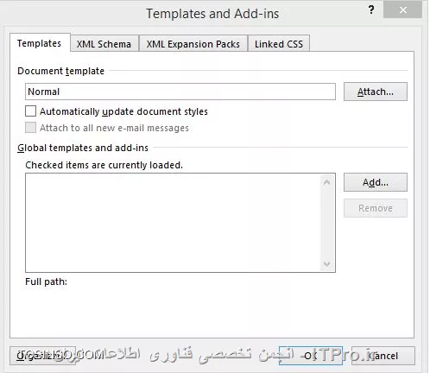The width and height of the screenshot is (430, 373).
Task: Confirm the dialog with OK
Action: 311,356
